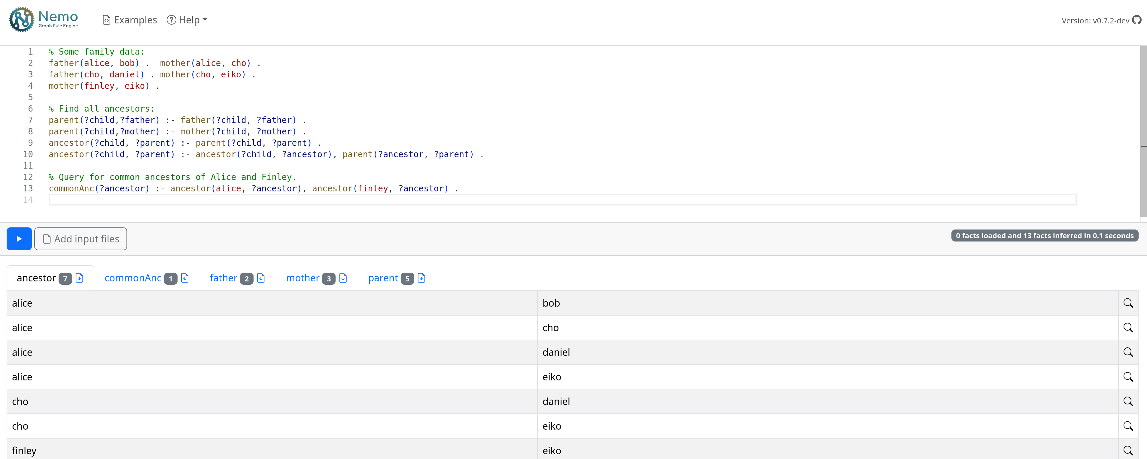The image size is (1147, 459).
Task: Click the magnifier icon on the finley-eiko row
Action: pos(1128,450)
